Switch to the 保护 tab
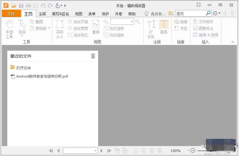Viewport: 239px width, 156px height. pos(105,14)
